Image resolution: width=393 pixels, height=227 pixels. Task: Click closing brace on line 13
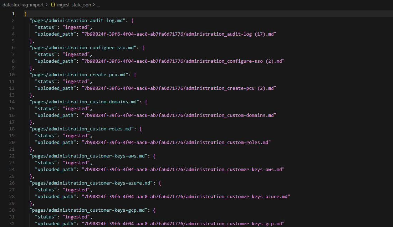(x=31, y=95)
